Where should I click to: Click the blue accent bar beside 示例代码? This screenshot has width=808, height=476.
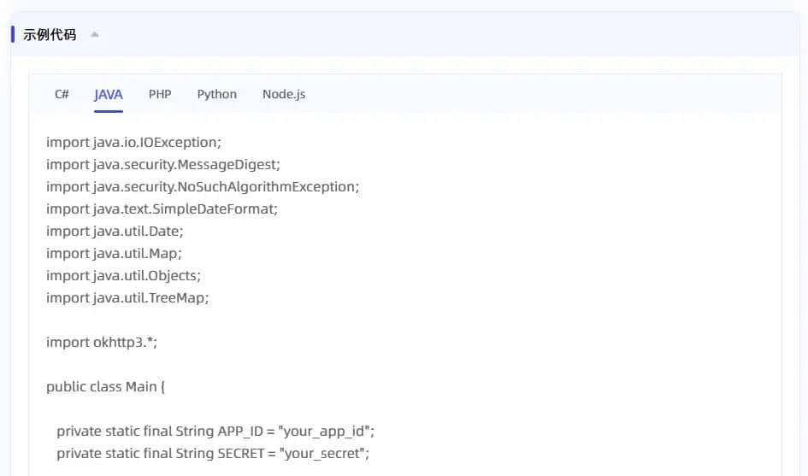[x=13, y=35]
